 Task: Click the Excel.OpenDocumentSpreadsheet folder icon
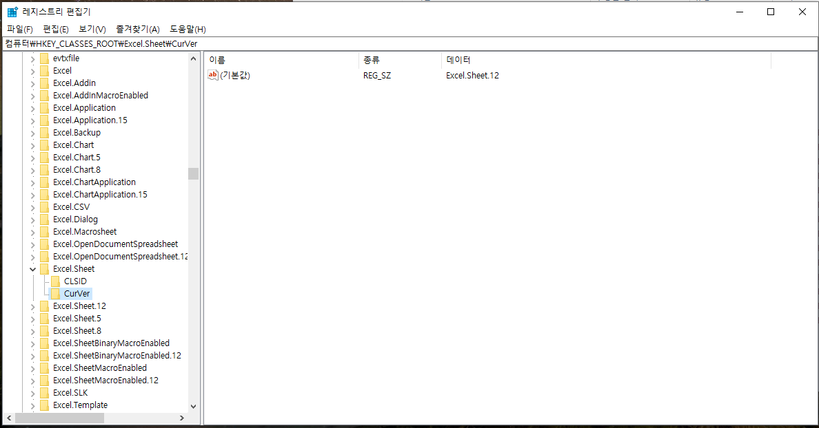(44, 244)
